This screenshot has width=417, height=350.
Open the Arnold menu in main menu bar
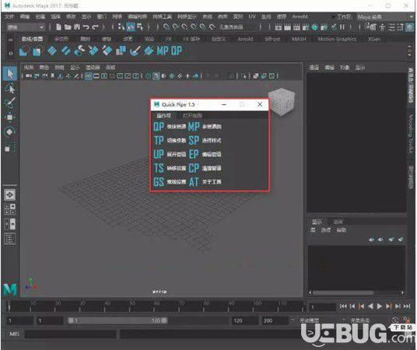[x=300, y=16]
